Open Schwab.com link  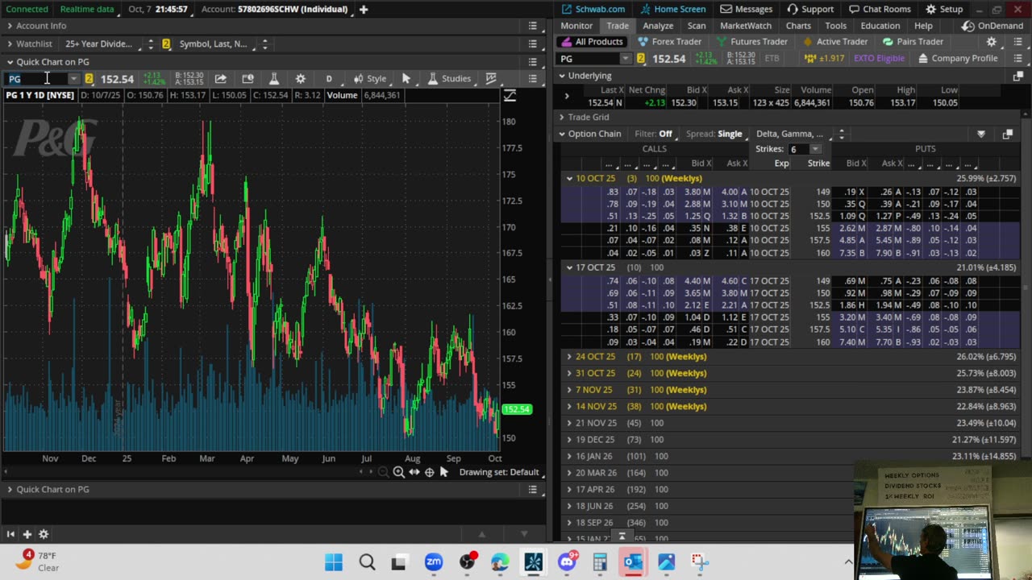tap(593, 9)
